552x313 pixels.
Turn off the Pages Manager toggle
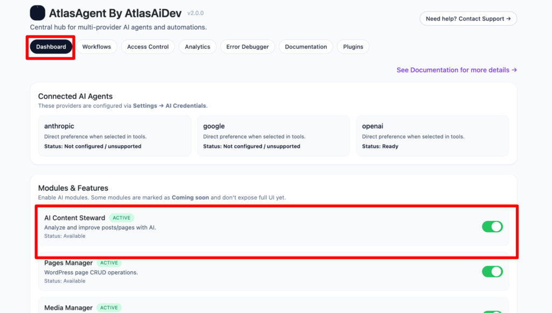click(492, 272)
